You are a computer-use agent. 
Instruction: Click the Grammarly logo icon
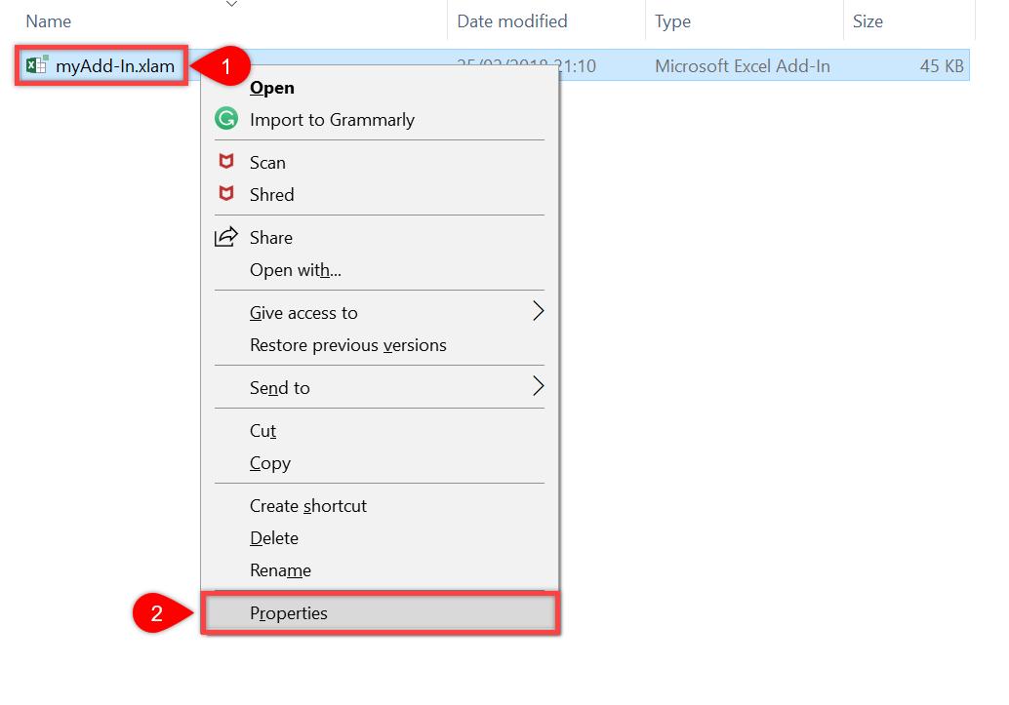coord(226,120)
